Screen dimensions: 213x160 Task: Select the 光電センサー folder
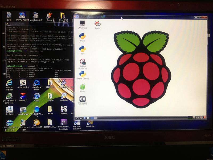coord(50,84)
